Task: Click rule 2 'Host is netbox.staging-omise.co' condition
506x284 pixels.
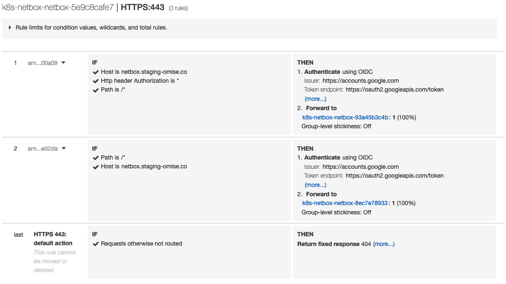Action: [x=144, y=167]
